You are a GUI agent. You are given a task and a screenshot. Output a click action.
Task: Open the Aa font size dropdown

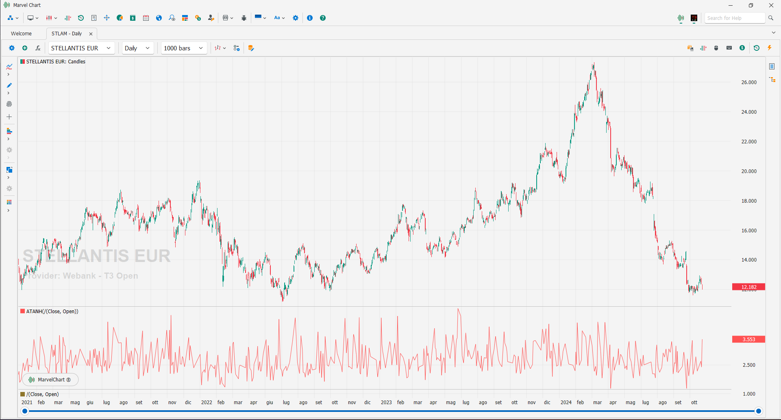[279, 18]
